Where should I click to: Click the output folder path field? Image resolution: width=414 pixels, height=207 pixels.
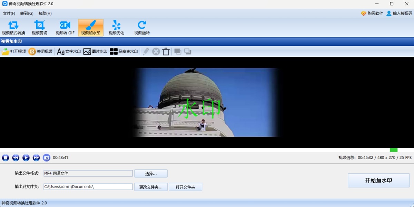(x=88, y=187)
